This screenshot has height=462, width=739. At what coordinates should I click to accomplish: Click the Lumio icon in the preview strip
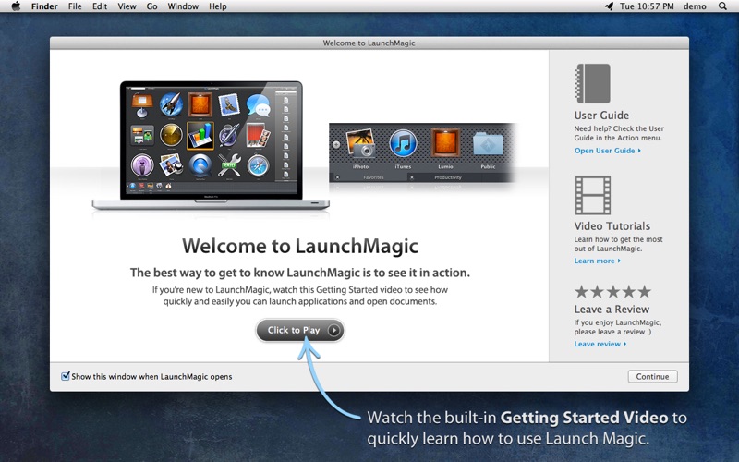[x=445, y=143]
